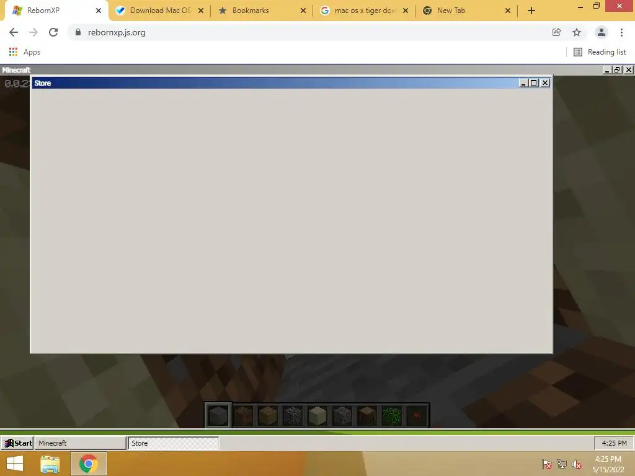Image resolution: width=635 pixels, height=476 pixels.
Task: Minimize the Minecraft window
Action: coord(606,69)
